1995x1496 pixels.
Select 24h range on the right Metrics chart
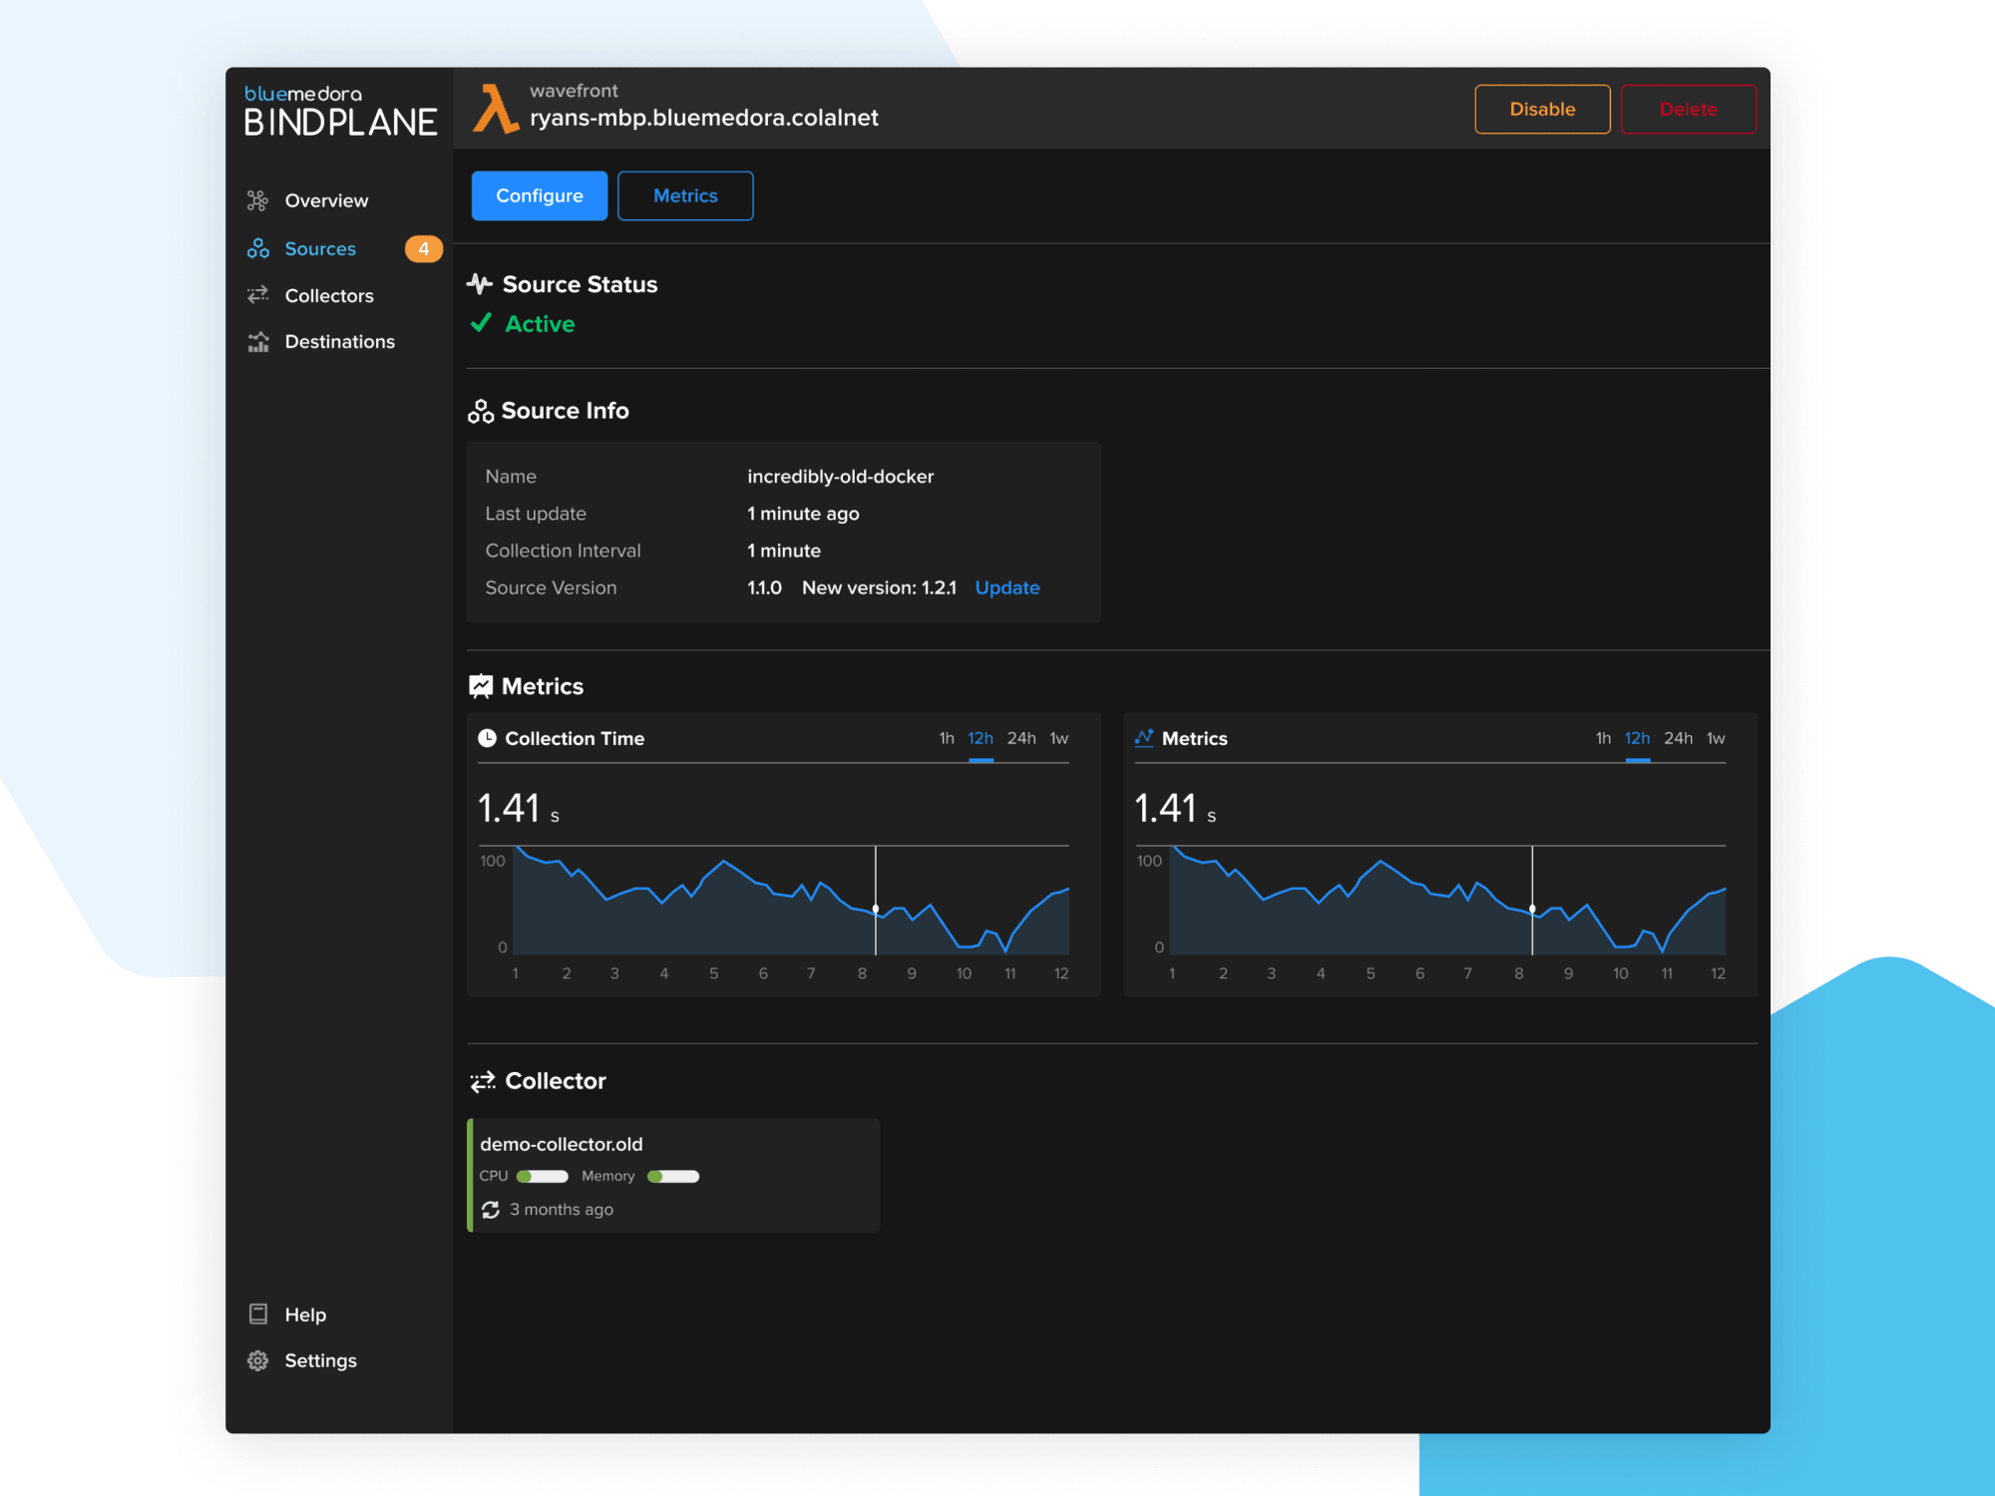(x=1678, y=738)
